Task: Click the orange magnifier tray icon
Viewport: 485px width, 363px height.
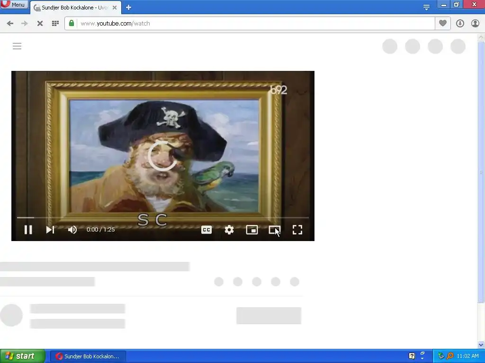Action: click(450, 356)
